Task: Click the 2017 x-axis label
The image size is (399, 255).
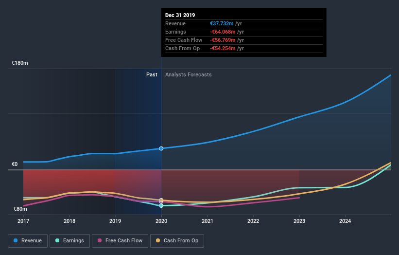Action: point(23,221)
